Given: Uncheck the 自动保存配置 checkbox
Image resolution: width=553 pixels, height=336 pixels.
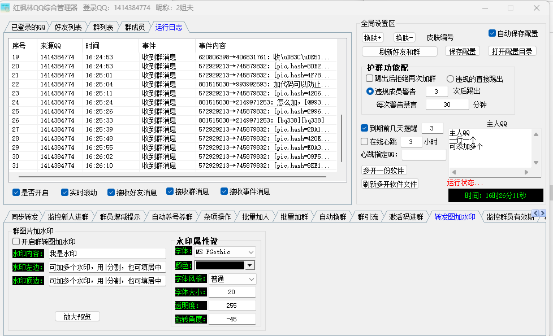Looking at the screenshot, I should (x=492, y=33).
